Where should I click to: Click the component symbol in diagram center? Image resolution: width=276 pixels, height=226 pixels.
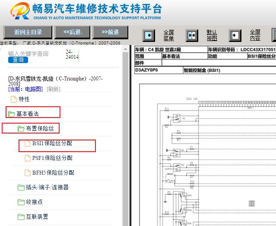coord(251,204)
